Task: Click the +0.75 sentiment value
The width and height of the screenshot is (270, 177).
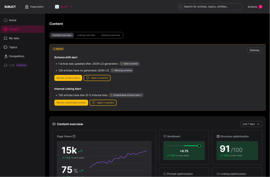Action: 184,151
